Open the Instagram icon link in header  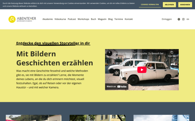(183, 19)
